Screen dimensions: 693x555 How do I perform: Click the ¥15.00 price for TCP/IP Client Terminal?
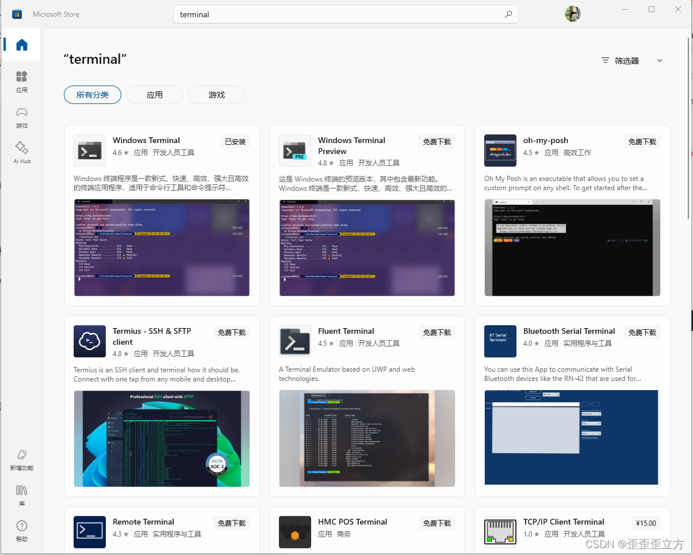pyautogui.click(x=646, y=523)
